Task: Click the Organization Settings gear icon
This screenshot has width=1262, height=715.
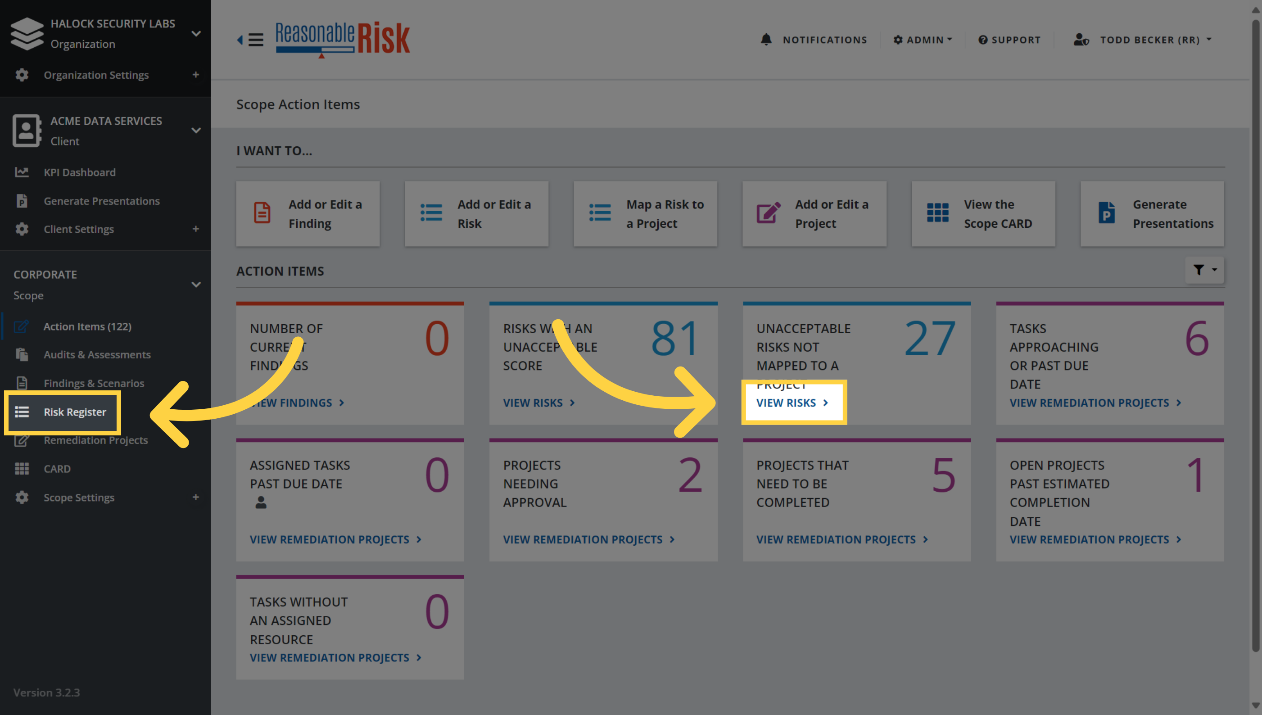Action: 22,75
